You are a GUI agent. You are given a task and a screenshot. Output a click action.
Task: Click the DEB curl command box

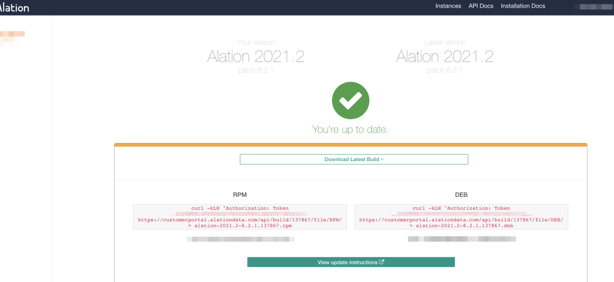click(x=461, y=217)
